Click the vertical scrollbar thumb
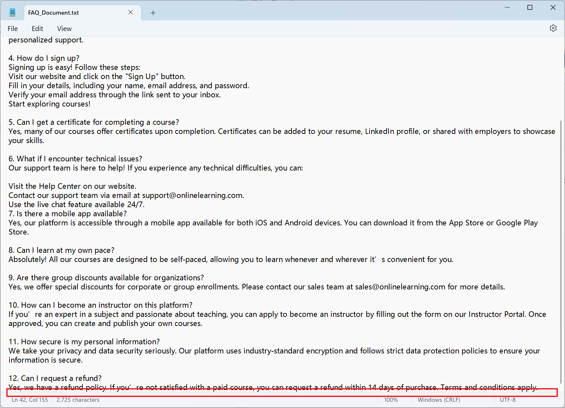This screenshot has width=565, height=408. click(561, 252)
